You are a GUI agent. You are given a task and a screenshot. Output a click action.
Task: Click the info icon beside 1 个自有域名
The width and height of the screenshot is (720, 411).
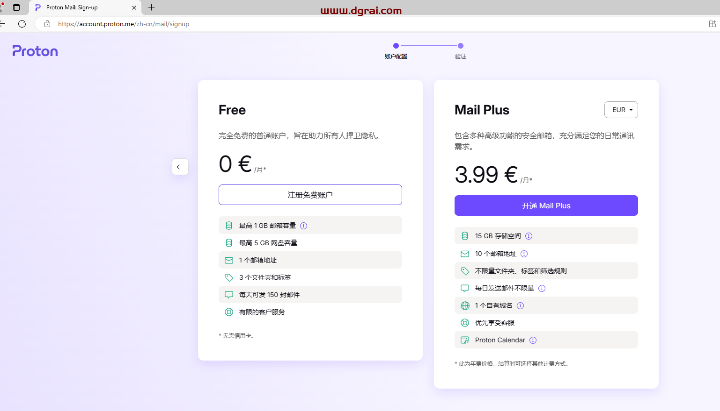[520, 305]
